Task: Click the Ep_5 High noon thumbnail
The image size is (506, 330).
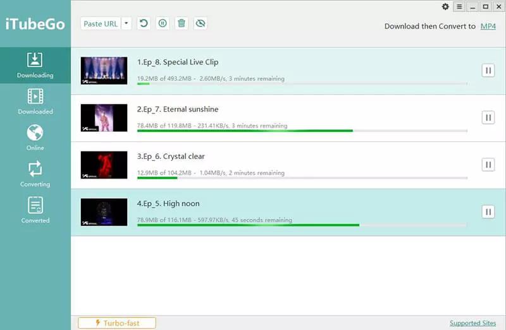Action: point(104,212)
